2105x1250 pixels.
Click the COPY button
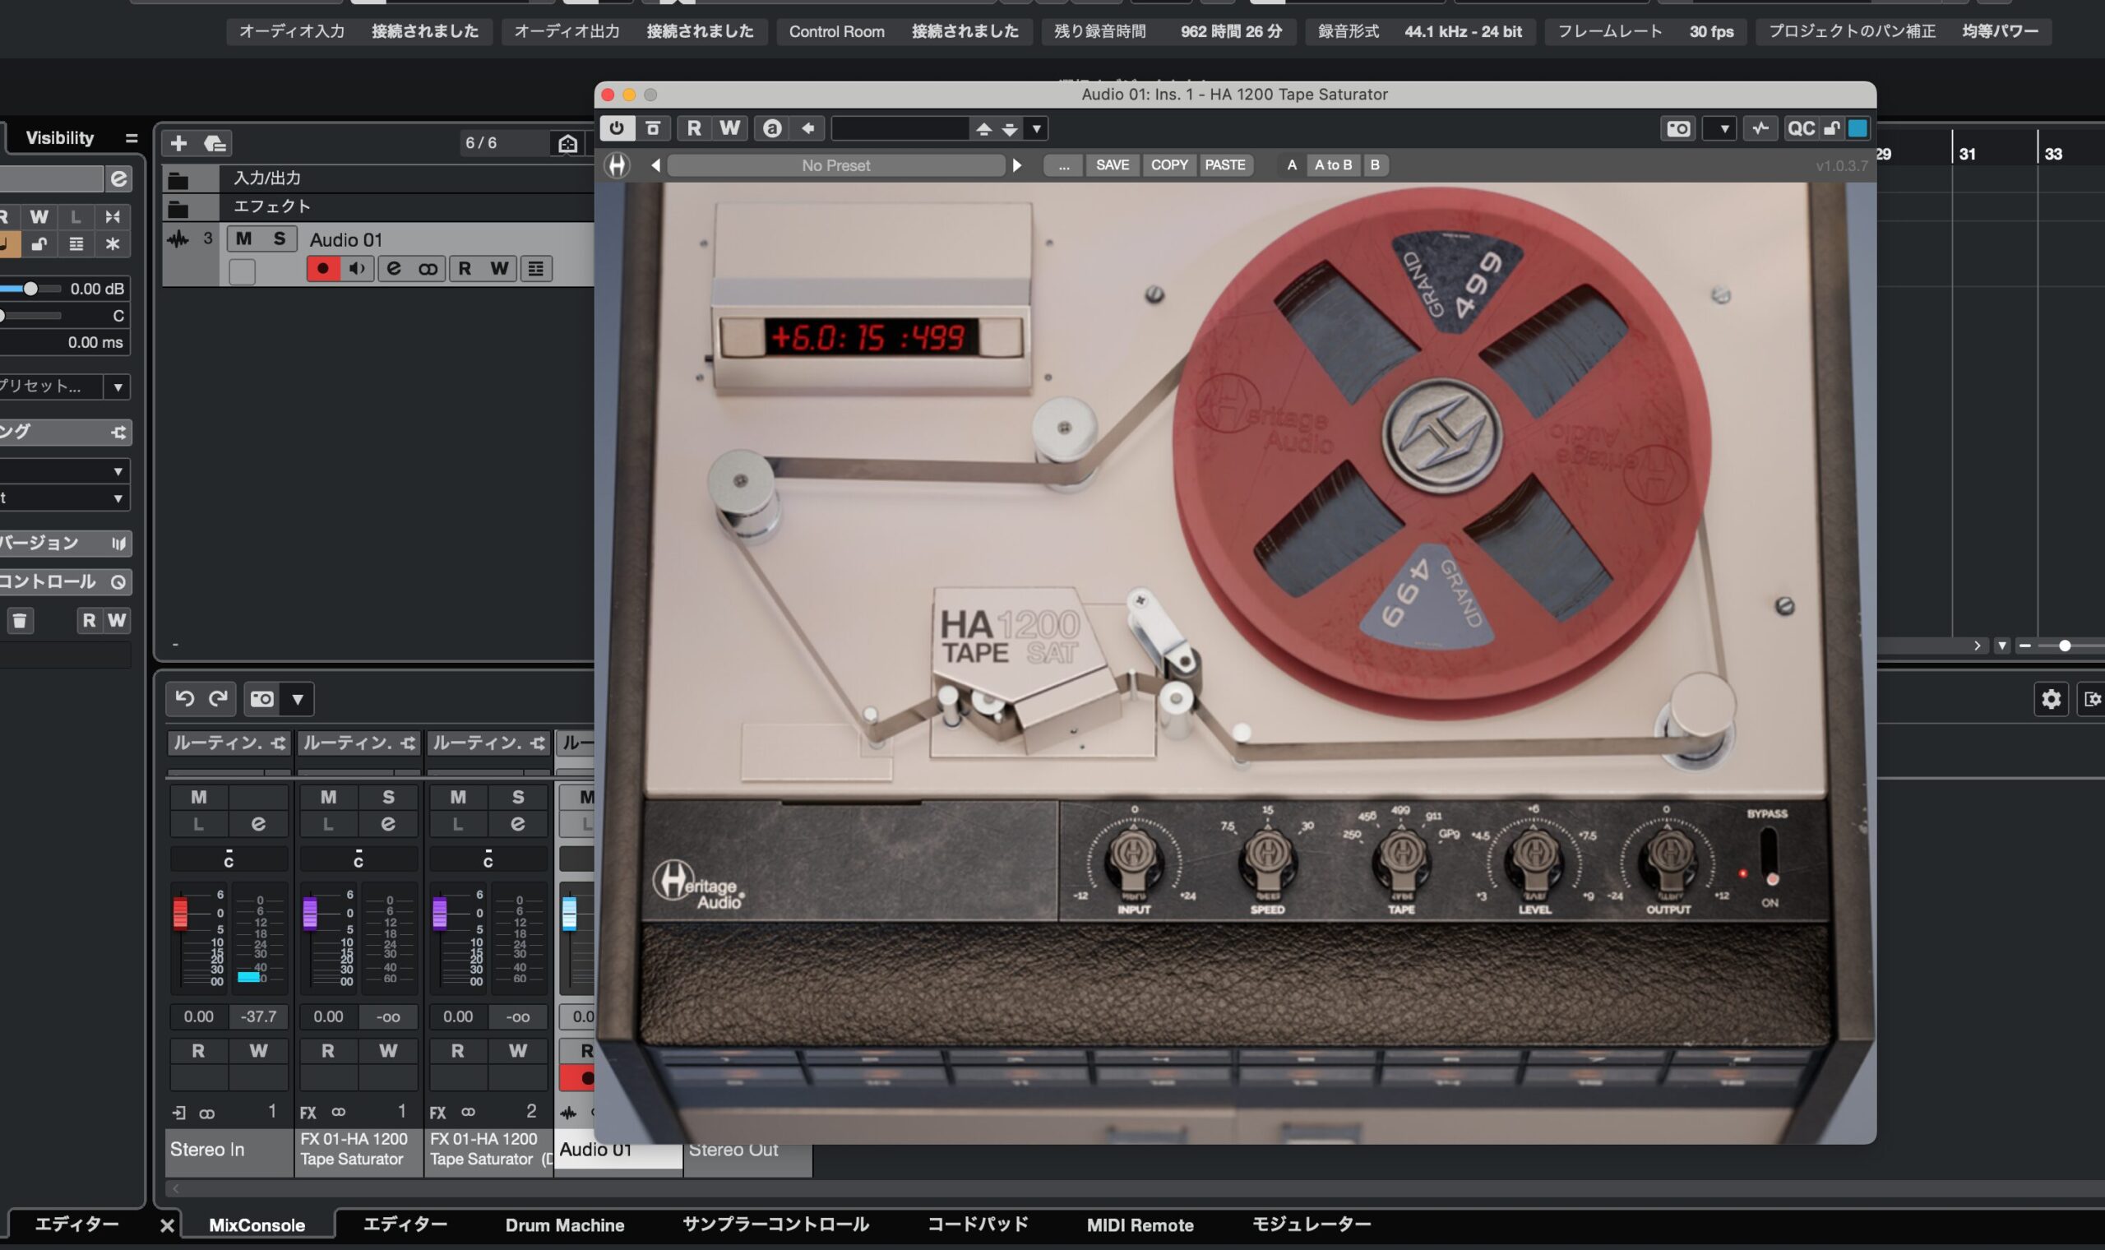tap(1169, 165)
